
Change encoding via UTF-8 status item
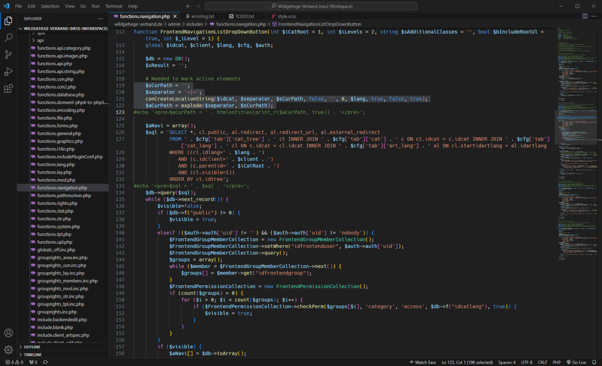tap(526, 362)
